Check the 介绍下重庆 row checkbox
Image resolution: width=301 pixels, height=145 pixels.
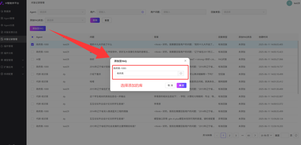click(x=32, y=74)
